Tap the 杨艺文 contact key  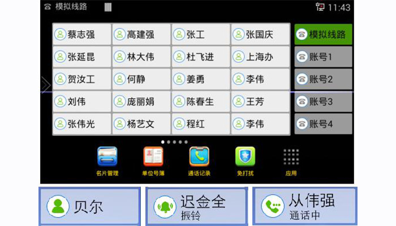click(x=141, y=124)
